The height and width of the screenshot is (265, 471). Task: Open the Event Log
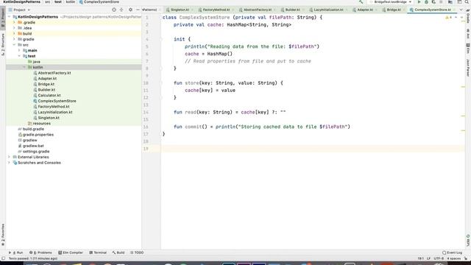[x=453, y=252]
